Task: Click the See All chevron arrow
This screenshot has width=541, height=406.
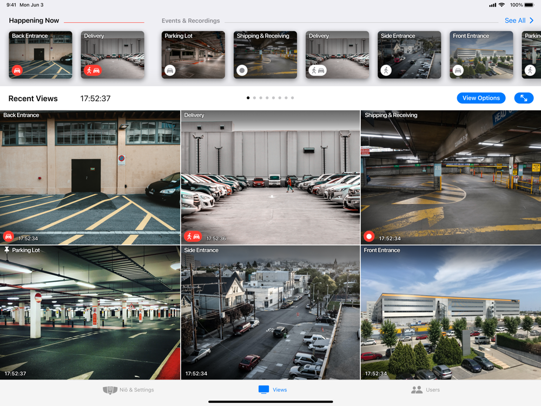Action: click(532, 21)
